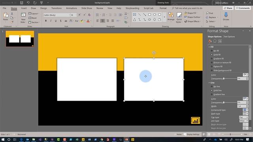Toggle Underline formatting
Image resolution: width=253 pixels, height=142 pixels.
pyautogui.click(x=56, y=21)
